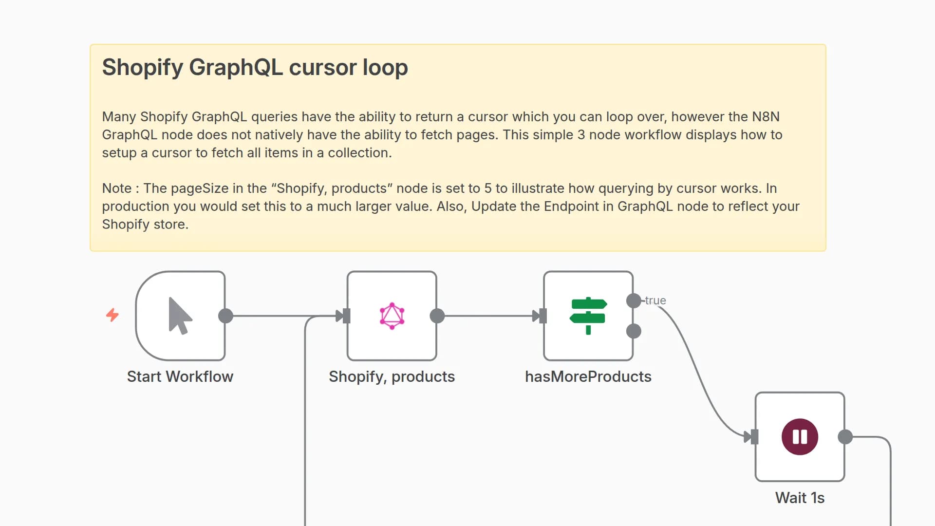Click the true output connector on hasMoreProducts
Image resolution: width=935 pixels, height=526 pixels.
pos(634,301)
